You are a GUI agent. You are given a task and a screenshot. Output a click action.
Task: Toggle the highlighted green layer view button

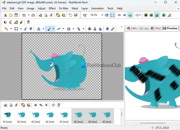tap(130, 15)
